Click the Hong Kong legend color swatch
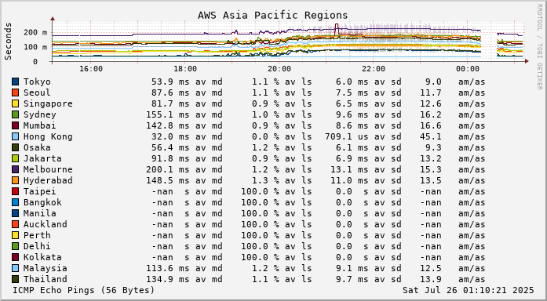Viewport: 547px width, 301px height. click(x=16, y=136)
